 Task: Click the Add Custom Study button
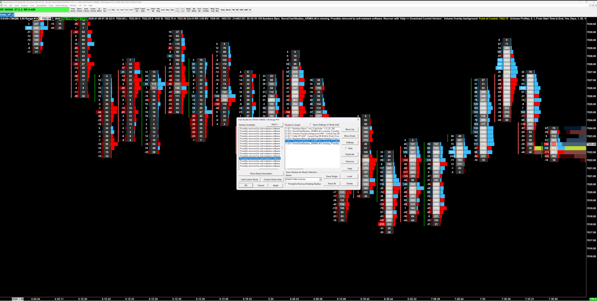[x=249, y=179]
